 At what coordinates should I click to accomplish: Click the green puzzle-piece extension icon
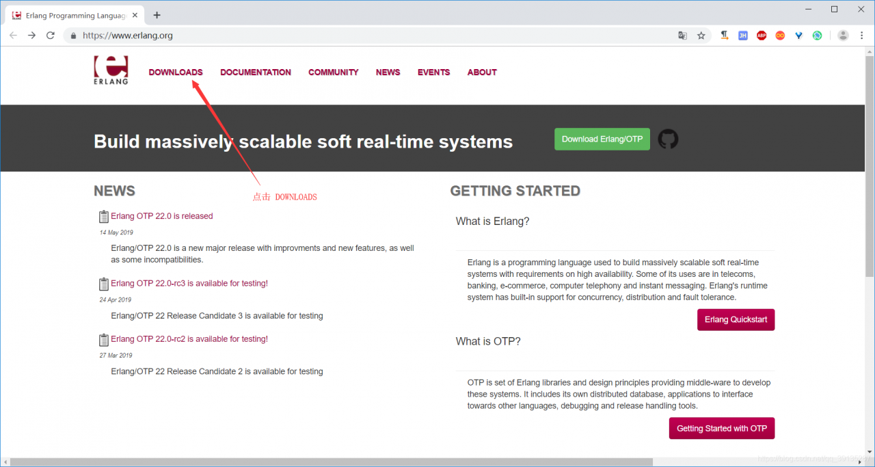(817, 36)
